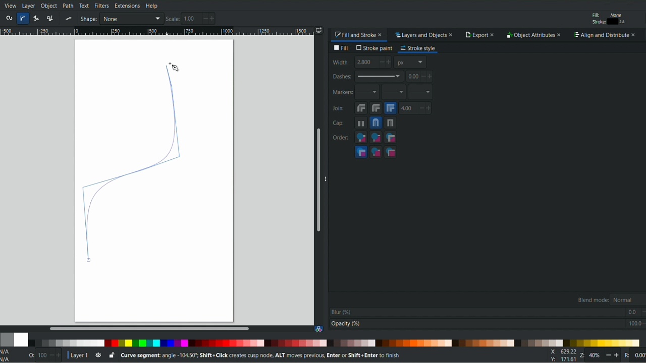This screenshot has width=646, height=363.
Task: Open the Filters menu
Action: pyautogui.click(x=101, y=6)
